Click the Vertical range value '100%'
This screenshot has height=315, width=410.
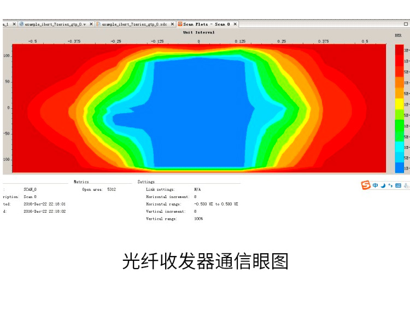click(198, 219)
